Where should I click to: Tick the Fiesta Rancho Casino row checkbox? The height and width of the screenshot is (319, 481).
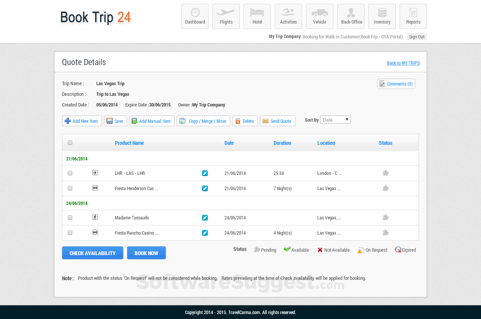pyautogui.click(x=70, y=232)
